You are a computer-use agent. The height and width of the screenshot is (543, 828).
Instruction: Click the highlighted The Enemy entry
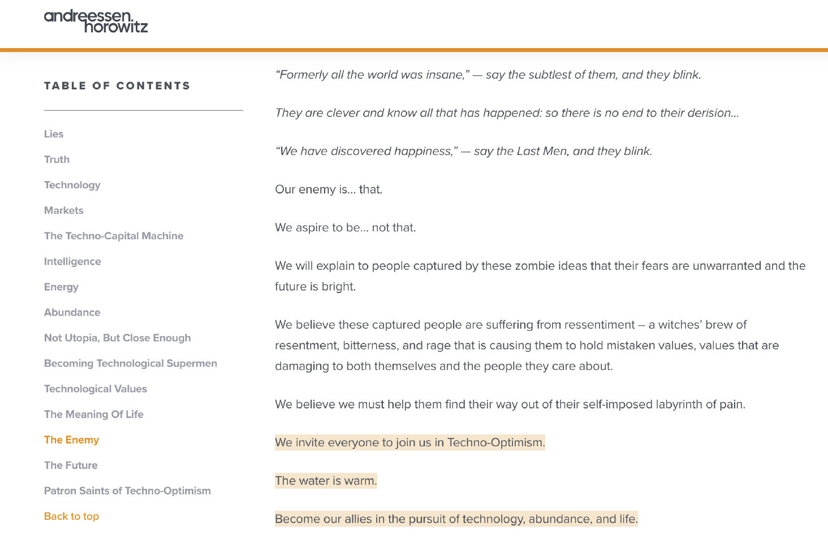(71, 439)
